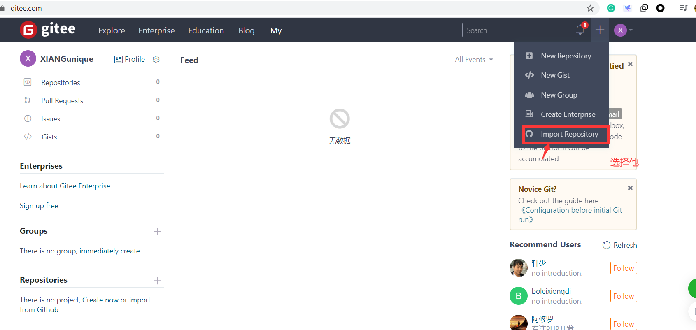This screenshot has width=696, height=330.
Task: Add a new group with plus icon
Action: point(157,231)
